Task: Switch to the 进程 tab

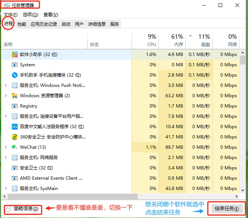Action: pos(8,24)
